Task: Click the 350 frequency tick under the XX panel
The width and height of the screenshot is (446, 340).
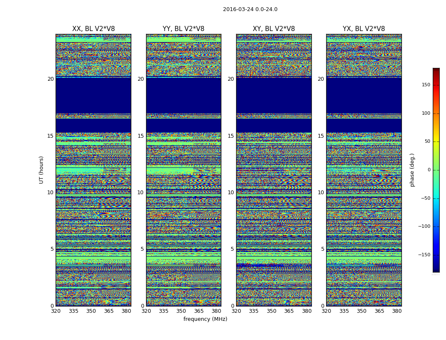Action: (x=91, y=311)
